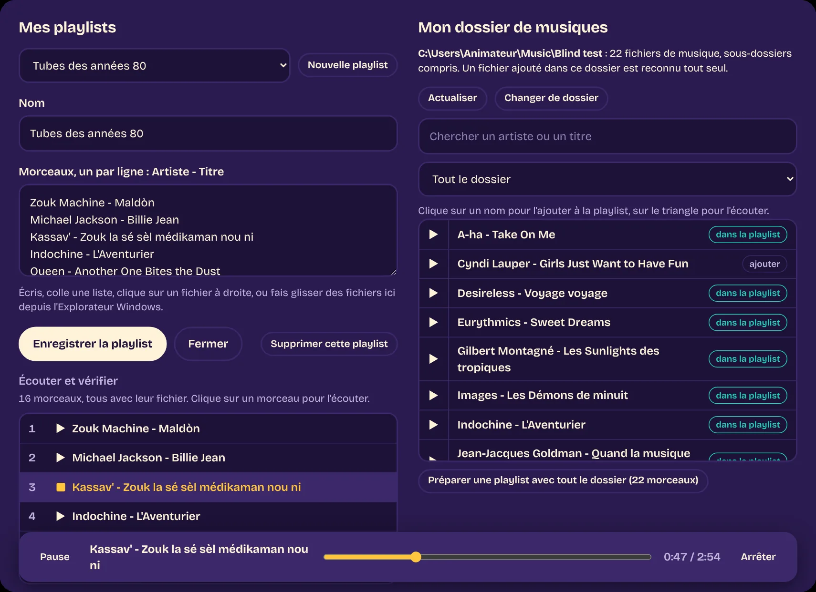Play Cyndi Lauper file preview triangle
The image size is (816, 592).
click(433, 264)
